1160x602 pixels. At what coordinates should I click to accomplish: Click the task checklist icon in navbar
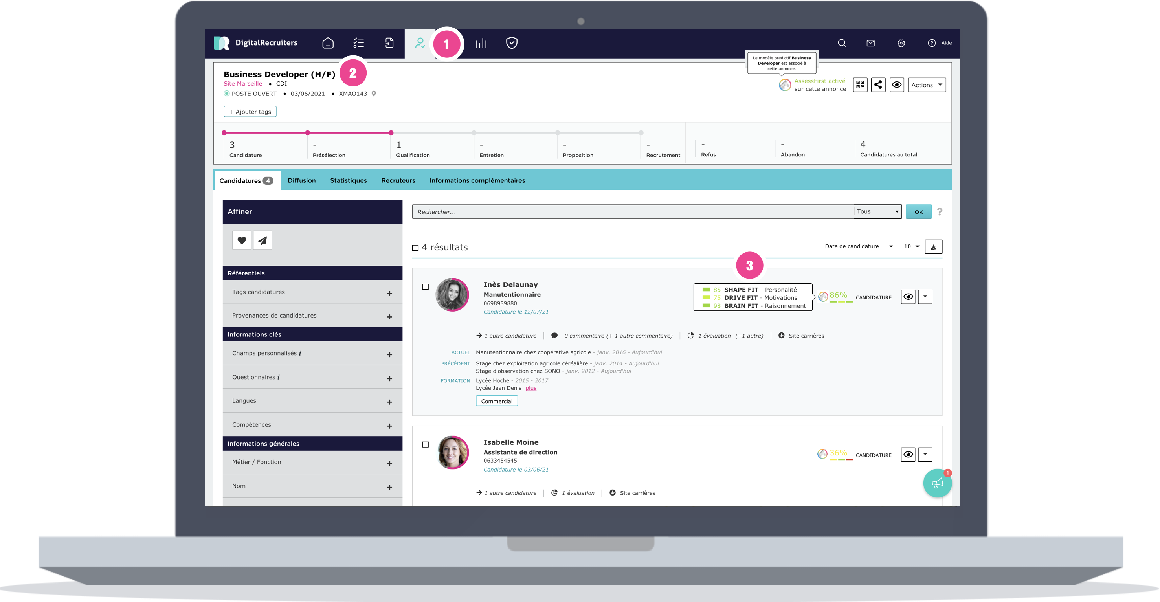[x=358, y=43]
